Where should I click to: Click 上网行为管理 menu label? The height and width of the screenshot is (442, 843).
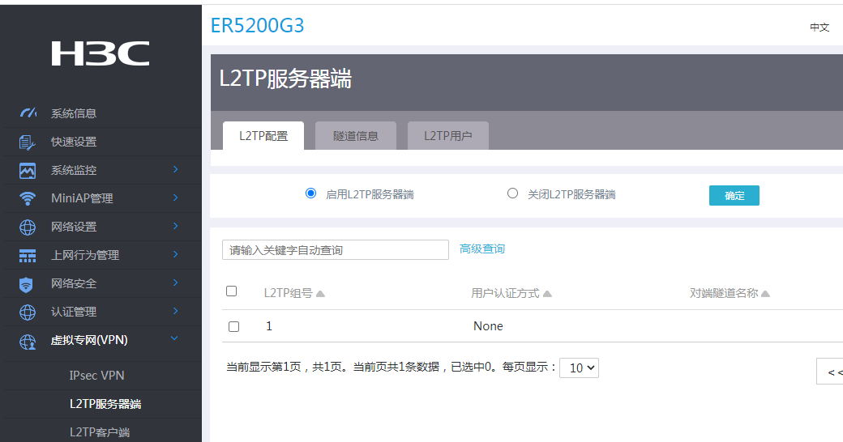click(85, 255)
